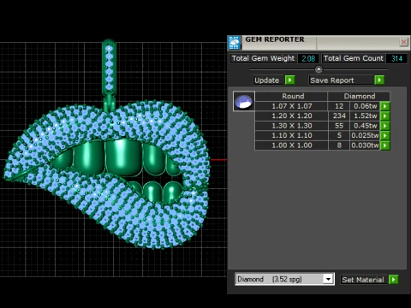Screen dimensions: 411x308
Task: Click the Total Gem Weight label
Action: 263,58
